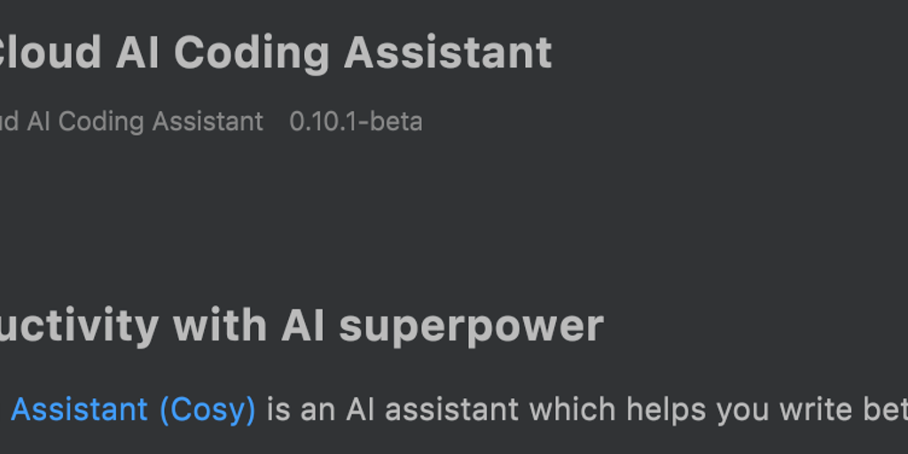The height and width of the screenshot is (454, 908).
Task: Click "Assistant" in the large bold title
Action: pyautogui.click(x=448, y=53)
